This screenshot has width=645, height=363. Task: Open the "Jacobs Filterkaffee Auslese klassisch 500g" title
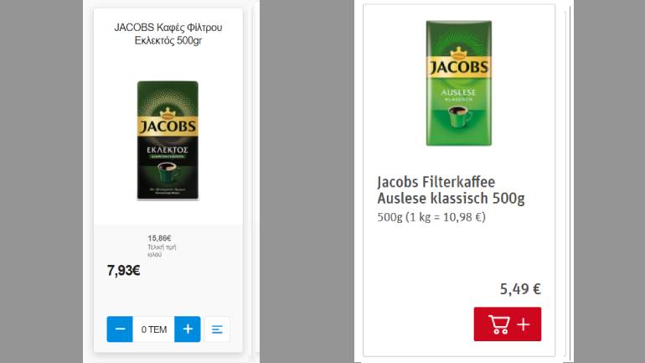(451, 189)
